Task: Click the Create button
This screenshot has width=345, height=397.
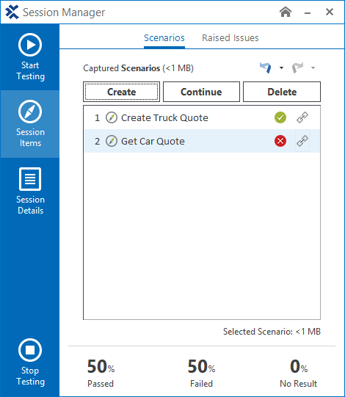Action: pos(121,92)
